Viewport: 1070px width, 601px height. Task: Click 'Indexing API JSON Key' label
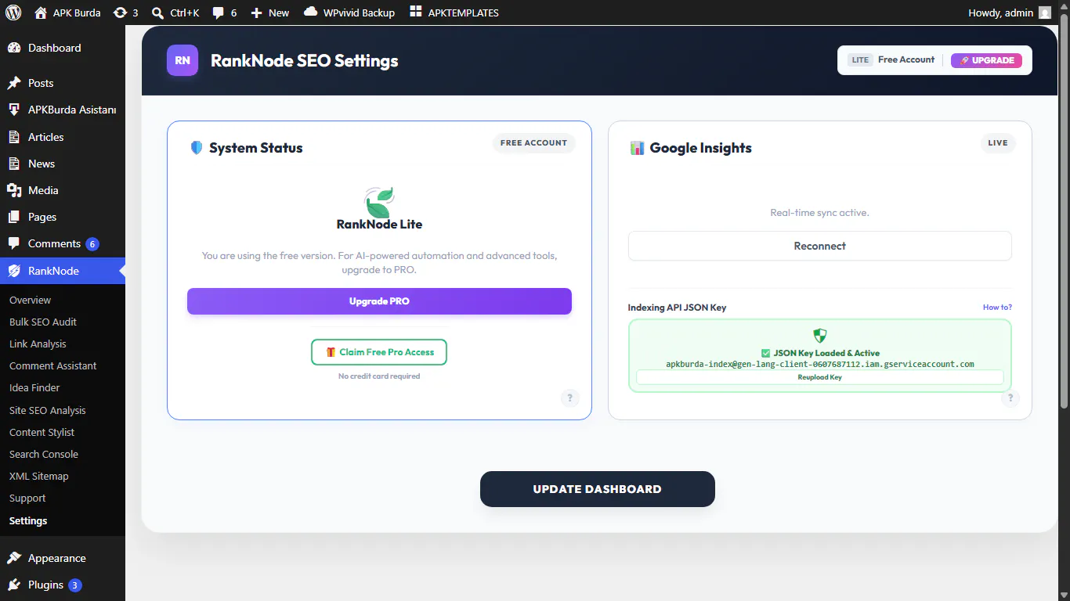point(677,308)
